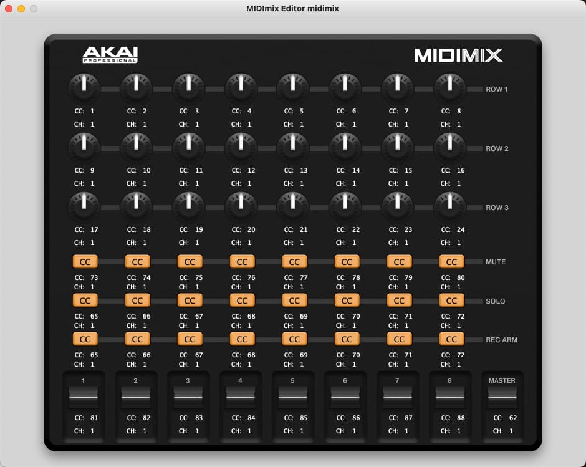Toggle the SOLO row button for channel 5
Image resolution: width=586 pixels, height=467 pixels.
click(294, 301)
